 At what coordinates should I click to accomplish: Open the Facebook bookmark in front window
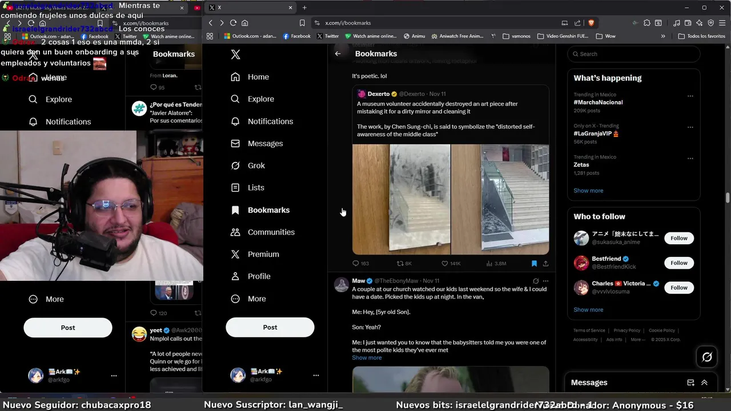296,36
